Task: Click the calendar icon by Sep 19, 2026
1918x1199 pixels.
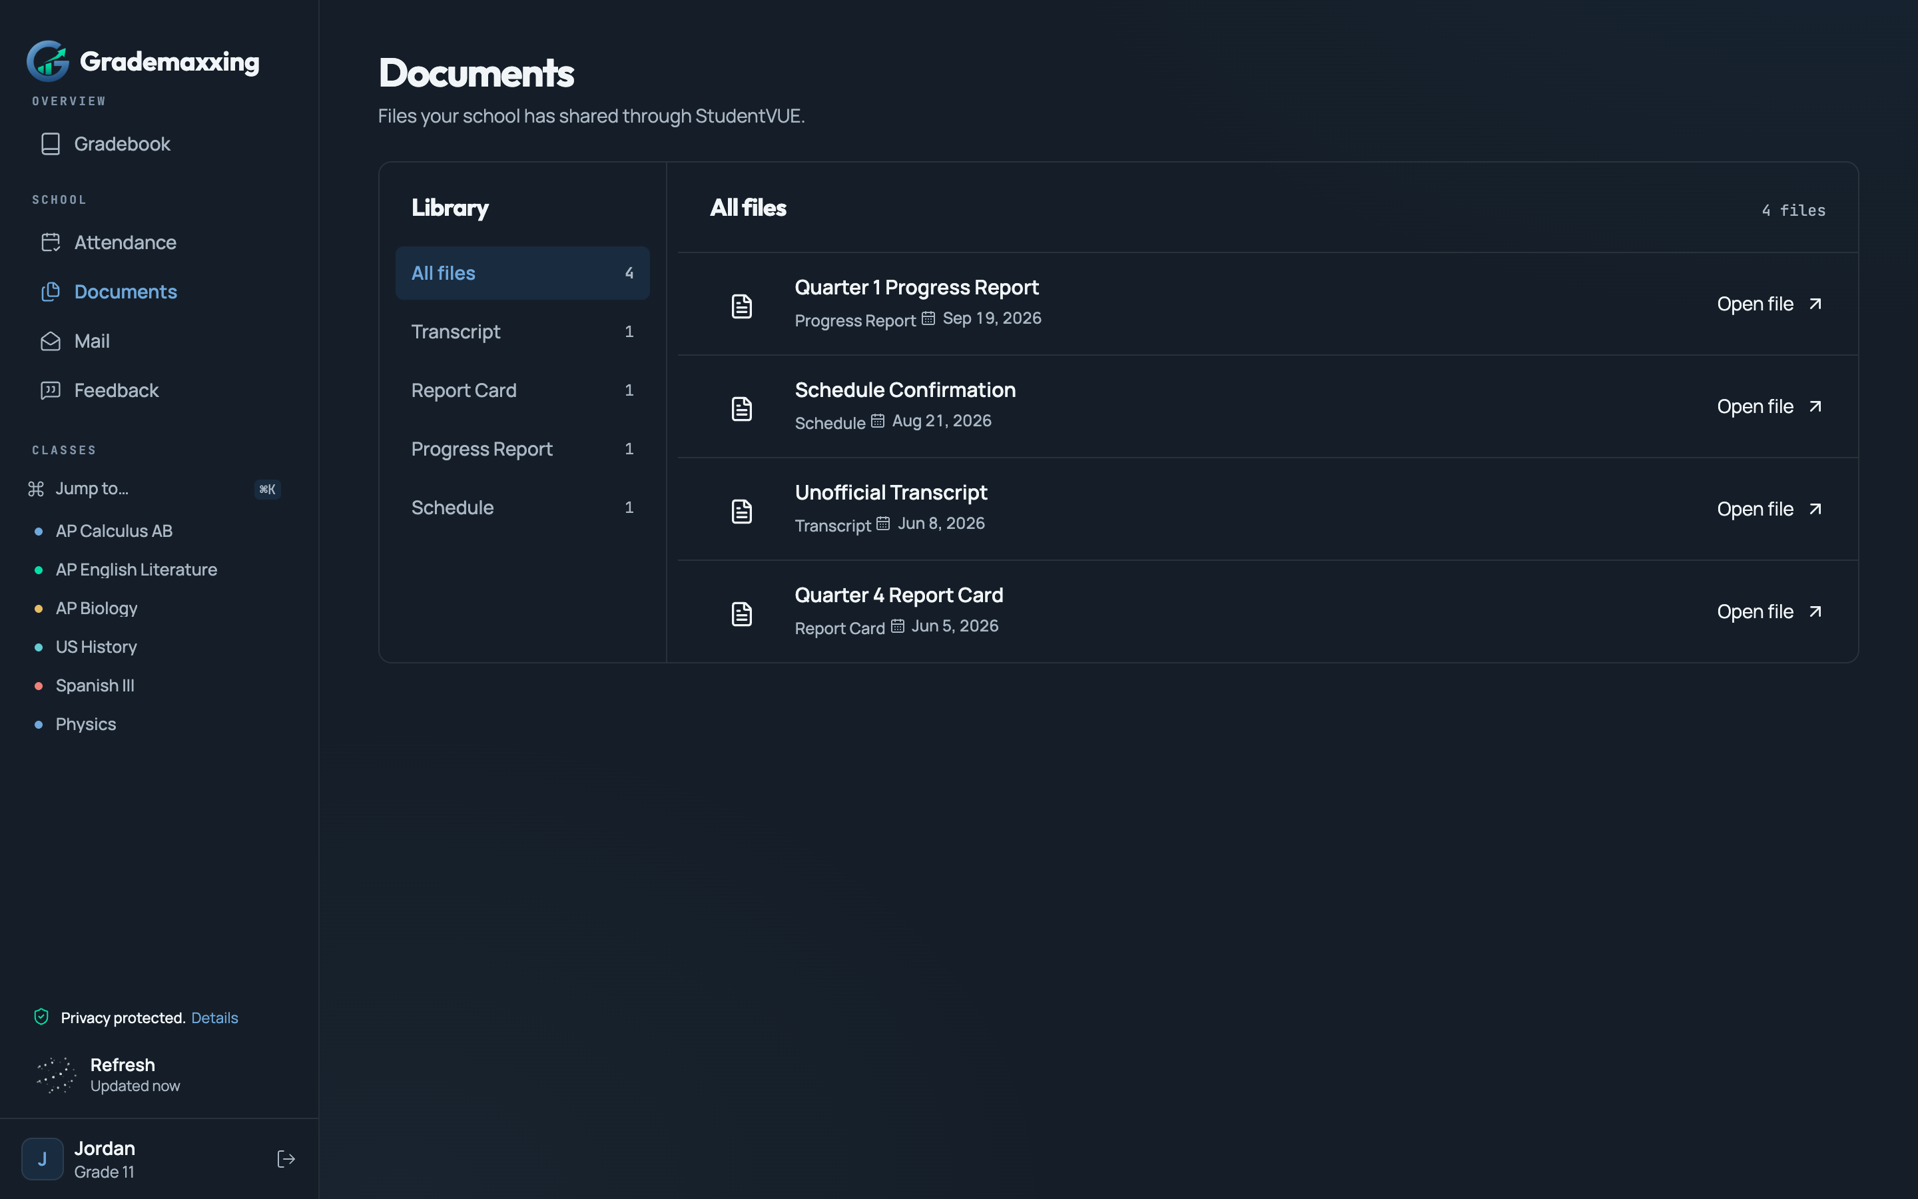Action: (x=928, y=318)
